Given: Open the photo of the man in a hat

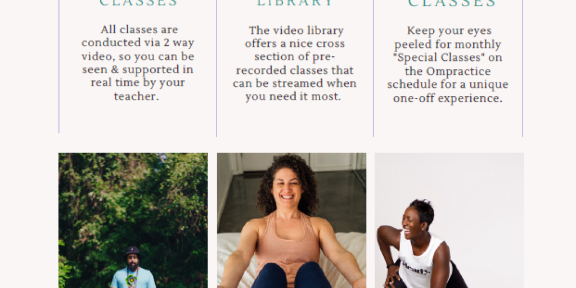Looking at the screenshot, I should pos(133,220).
